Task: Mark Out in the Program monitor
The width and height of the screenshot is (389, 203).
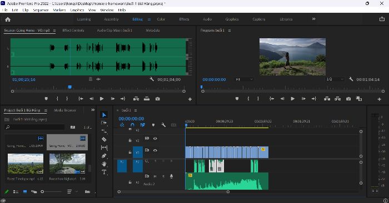Action: (x=258, y=99)
